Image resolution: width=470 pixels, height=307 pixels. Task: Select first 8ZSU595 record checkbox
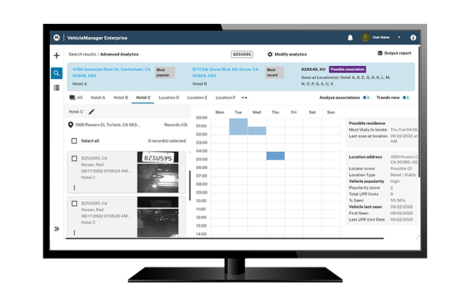pos(74,158)
